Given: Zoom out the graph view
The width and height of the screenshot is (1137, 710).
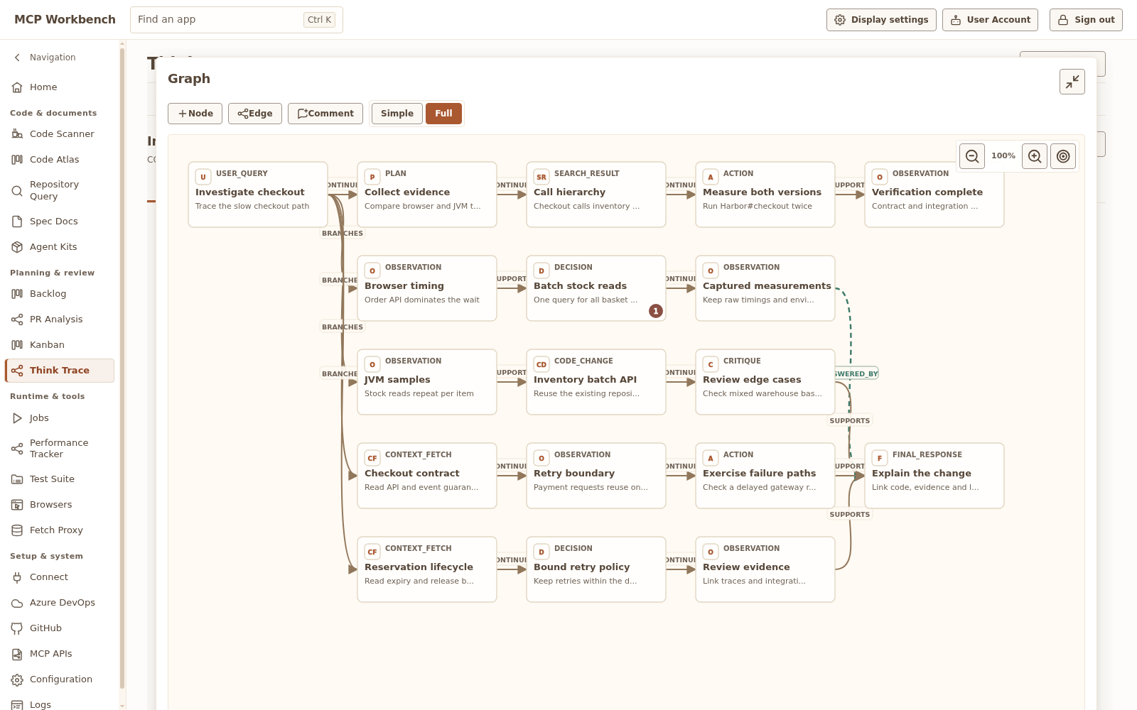Looking at the screenshot, I should point(972,156).
